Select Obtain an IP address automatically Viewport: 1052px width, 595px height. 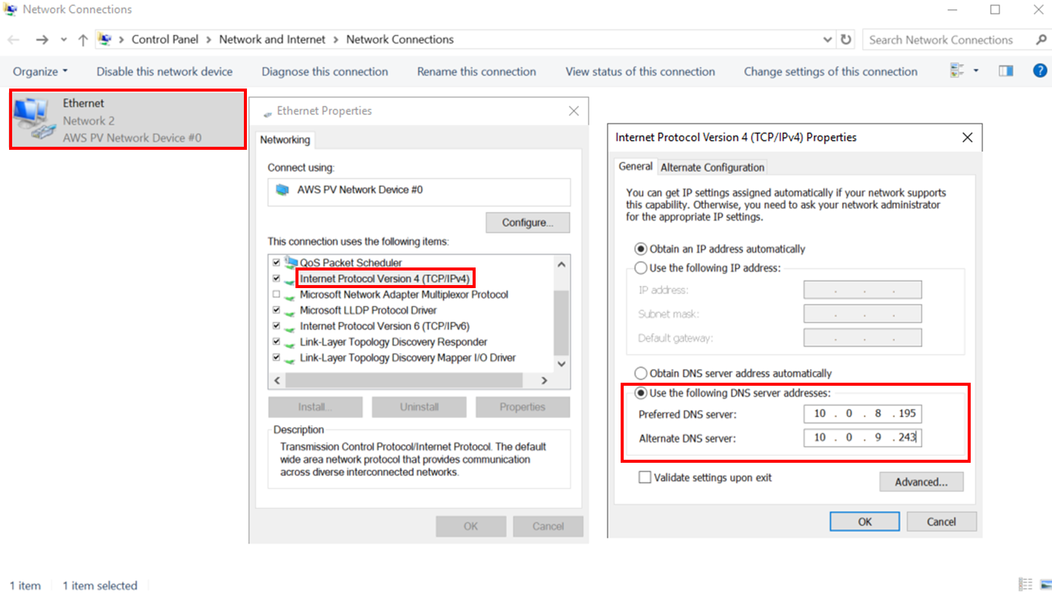pyautogui.click(x=641, y=249)
